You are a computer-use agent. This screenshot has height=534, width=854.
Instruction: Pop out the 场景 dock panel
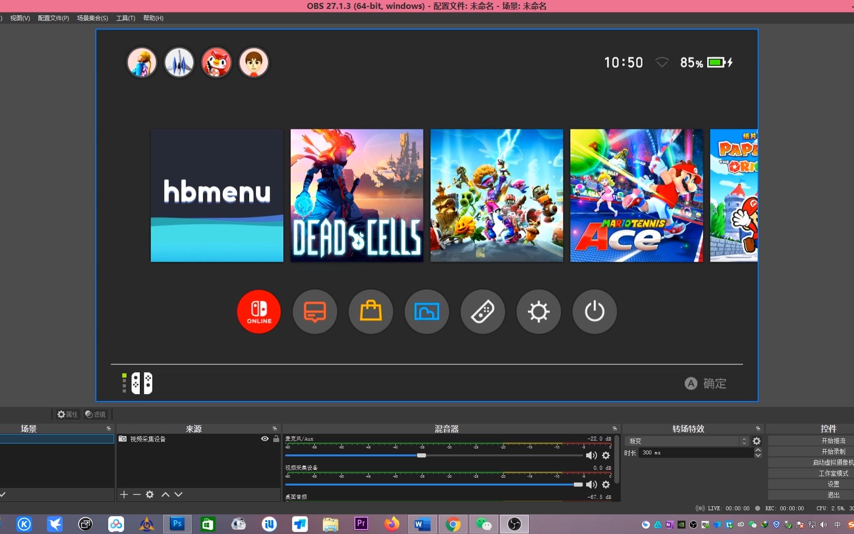point(109,429)
